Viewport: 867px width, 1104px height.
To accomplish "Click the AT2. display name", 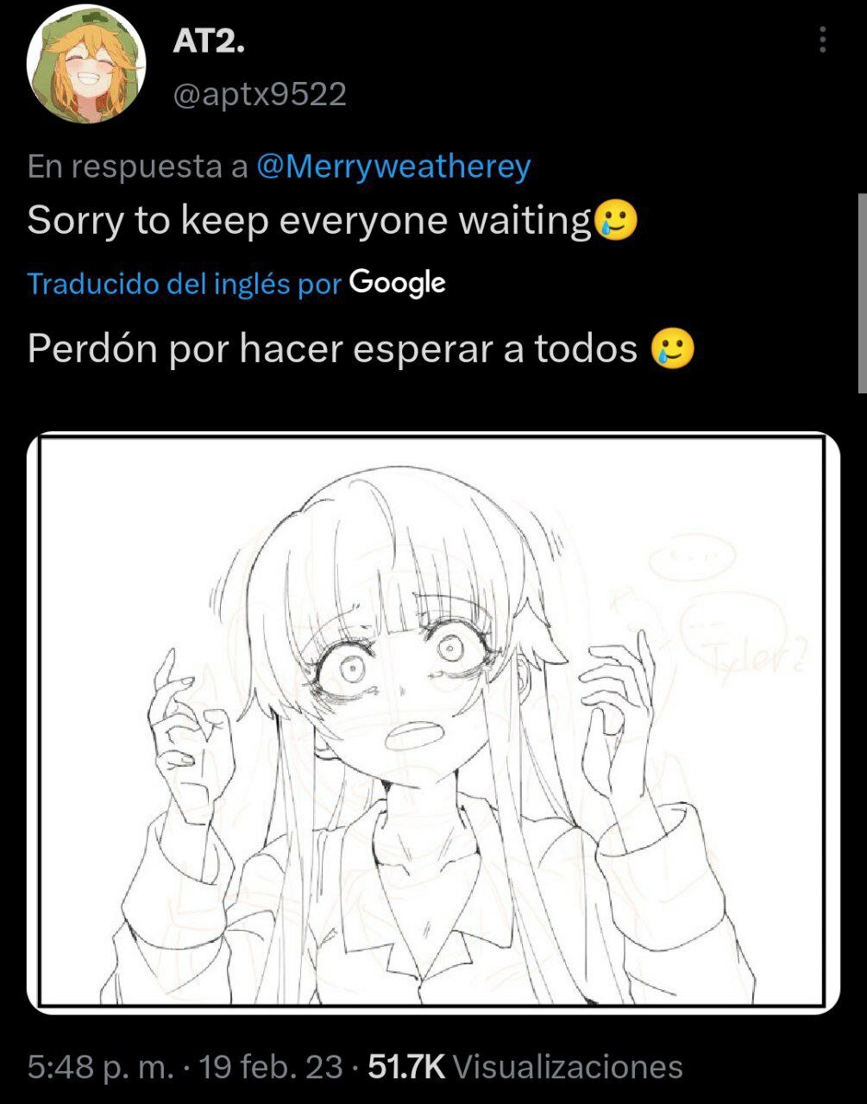I will [208, 41].
